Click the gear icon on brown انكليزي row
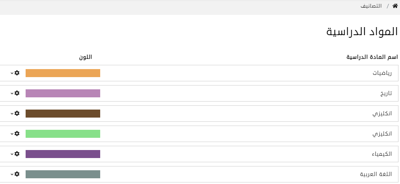The width and height of the screenshot is (400, 184). pyautogui.click(x=16, y=113)
